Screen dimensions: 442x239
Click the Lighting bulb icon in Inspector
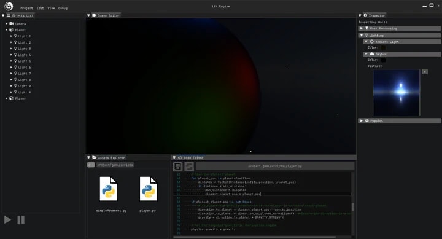366,35
